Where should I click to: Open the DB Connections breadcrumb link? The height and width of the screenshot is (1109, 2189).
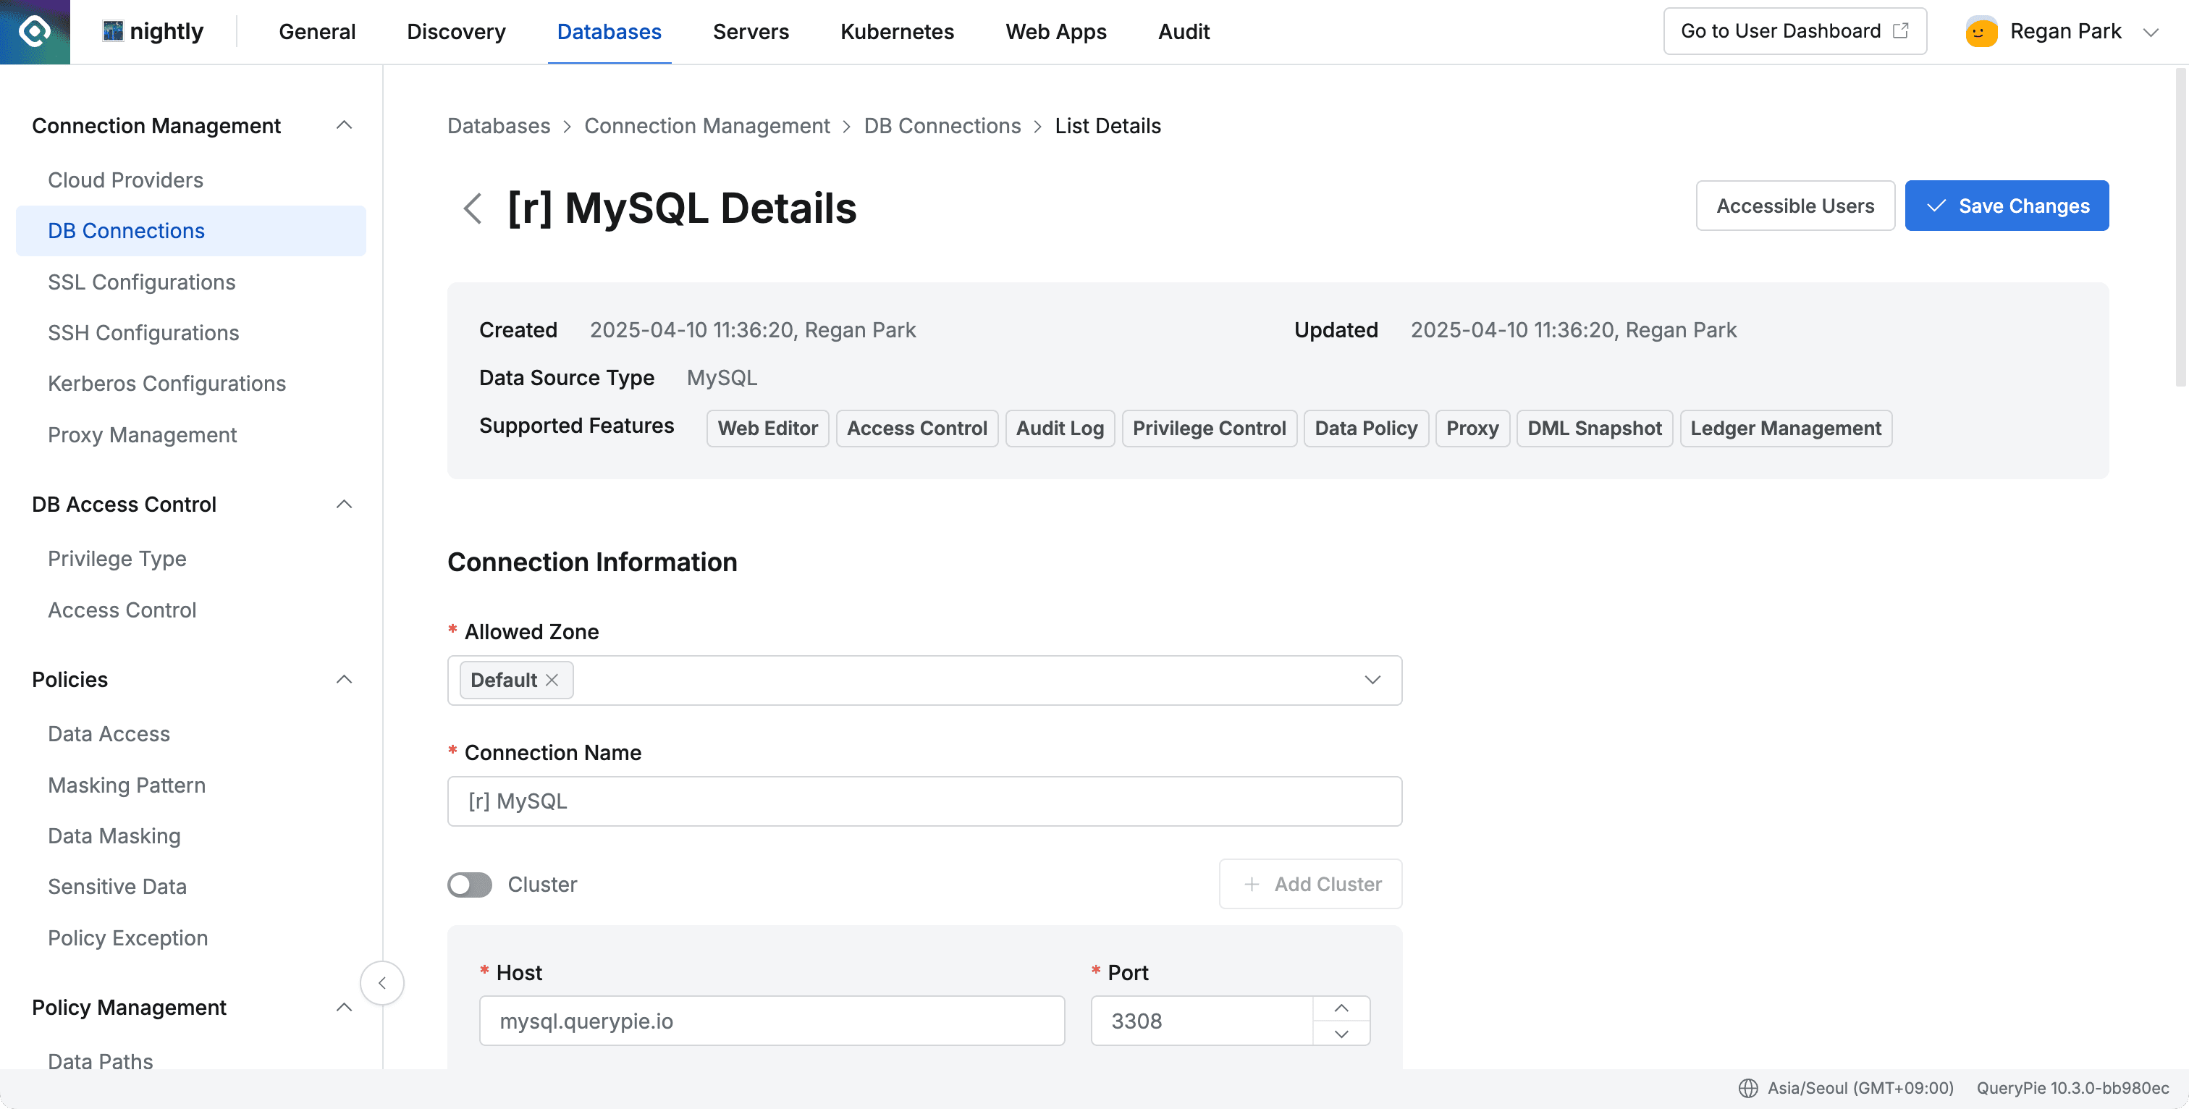(x=942, y=125)
